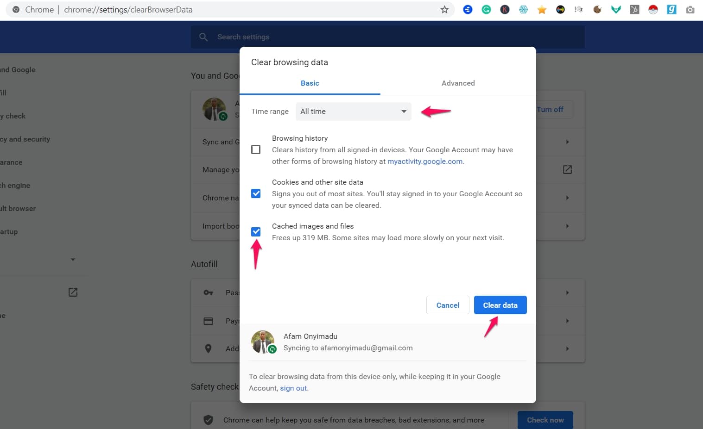Open the myactivity.google.com link
Screen dimensions: 703x429
(425, 162)
